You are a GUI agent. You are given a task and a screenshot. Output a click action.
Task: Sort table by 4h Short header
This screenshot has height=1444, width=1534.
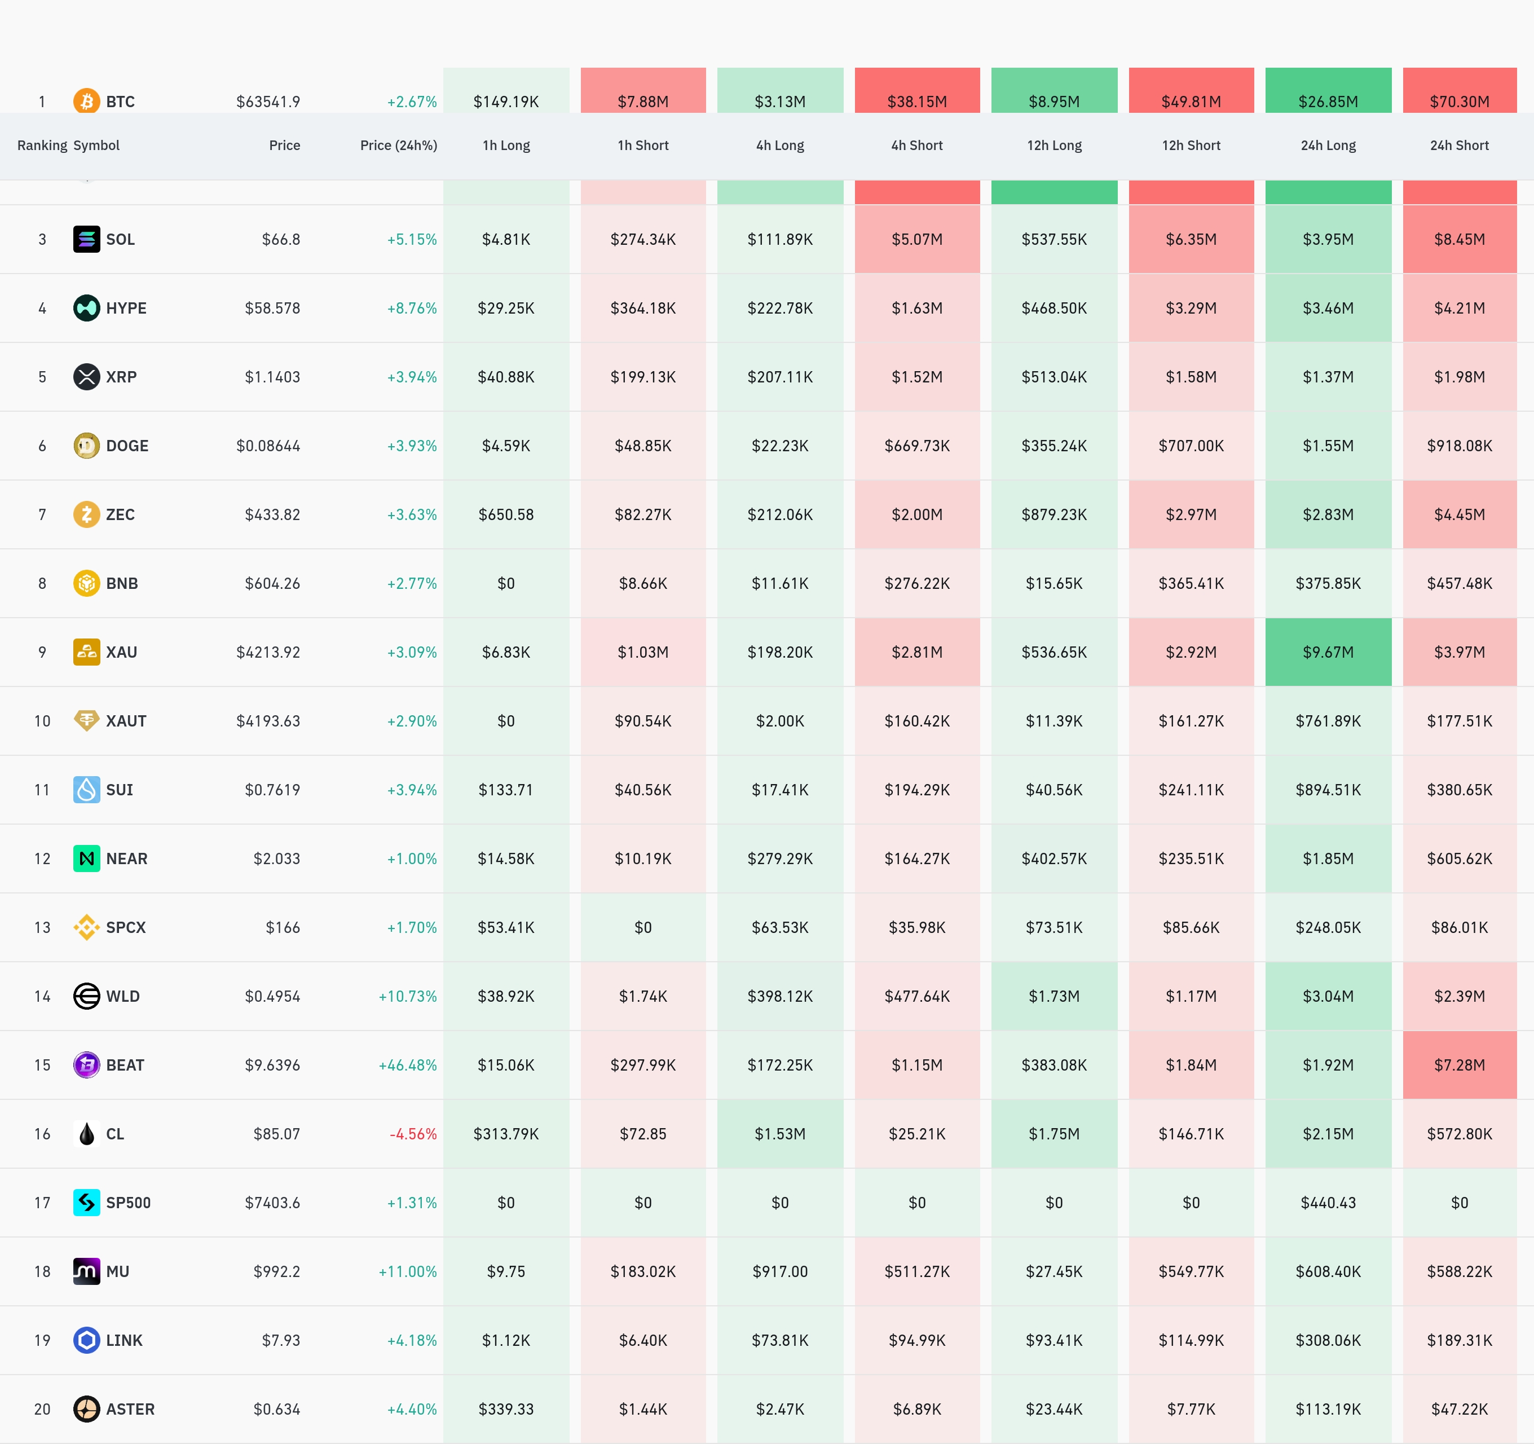(x=916, y=145)
